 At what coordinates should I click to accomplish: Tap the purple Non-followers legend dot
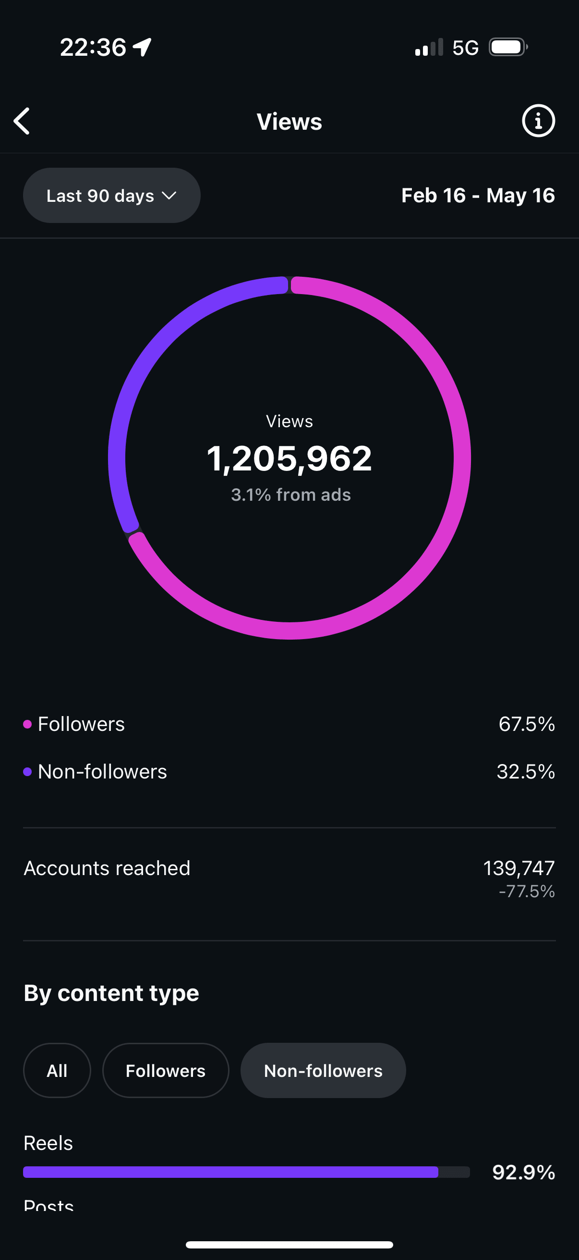coord(27,771)
